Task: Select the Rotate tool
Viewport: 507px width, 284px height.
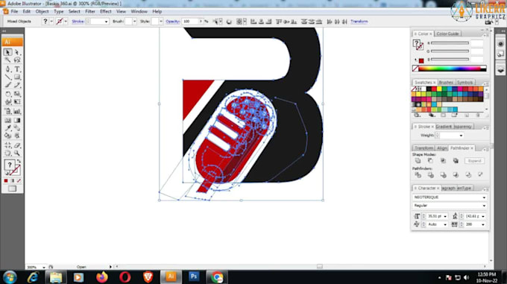Action: tap(7, 94)
